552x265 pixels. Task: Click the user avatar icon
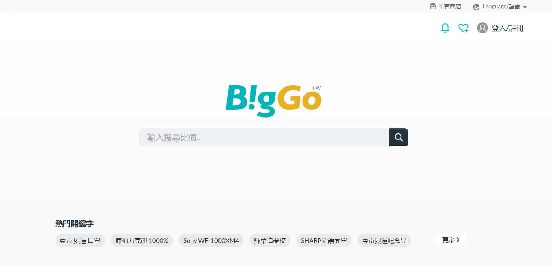(x=482, y=28)
